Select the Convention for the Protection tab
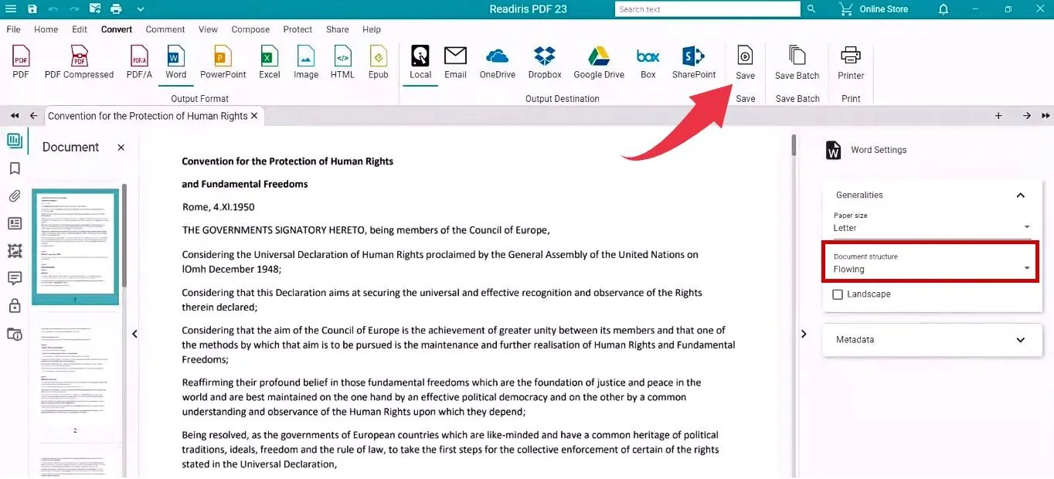 [148, 116]
